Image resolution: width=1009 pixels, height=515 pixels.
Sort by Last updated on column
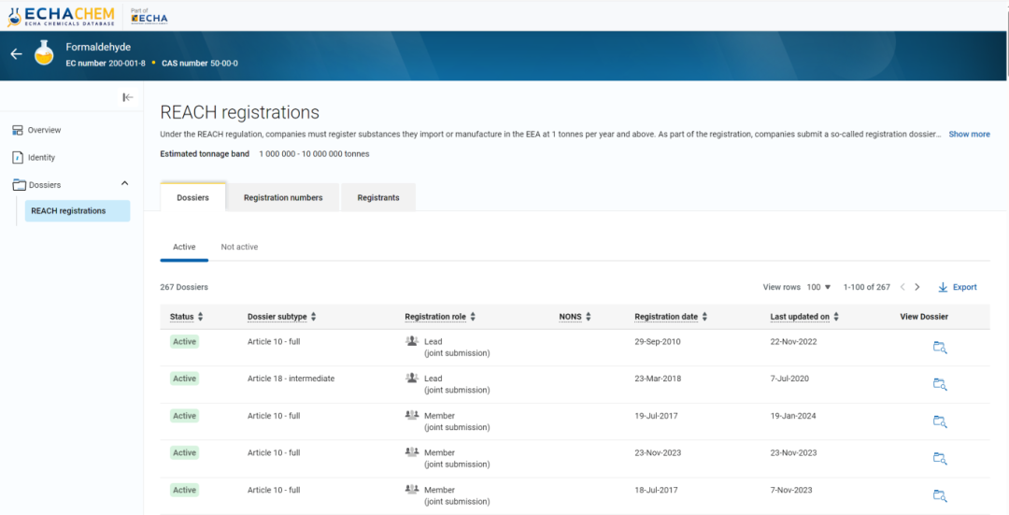click(836, 317)
